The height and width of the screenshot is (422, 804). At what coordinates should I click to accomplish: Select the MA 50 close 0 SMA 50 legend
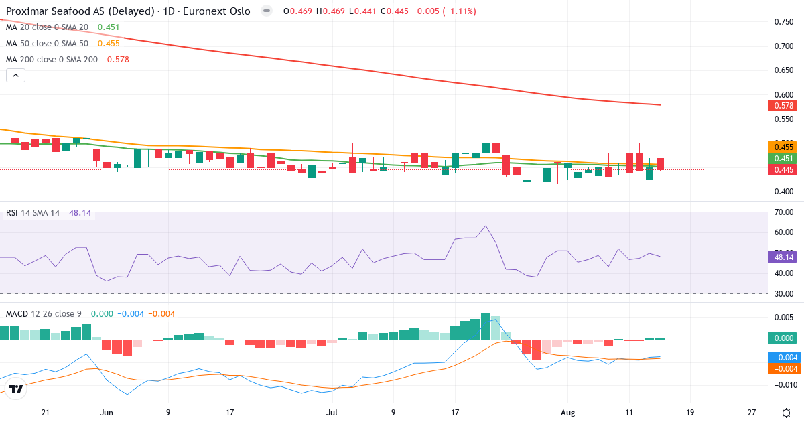[47, 44]
